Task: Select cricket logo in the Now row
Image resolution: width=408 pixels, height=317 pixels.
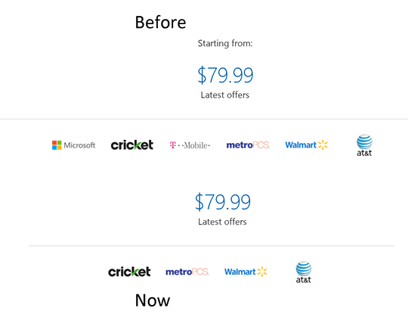Action: click(129, 272)
